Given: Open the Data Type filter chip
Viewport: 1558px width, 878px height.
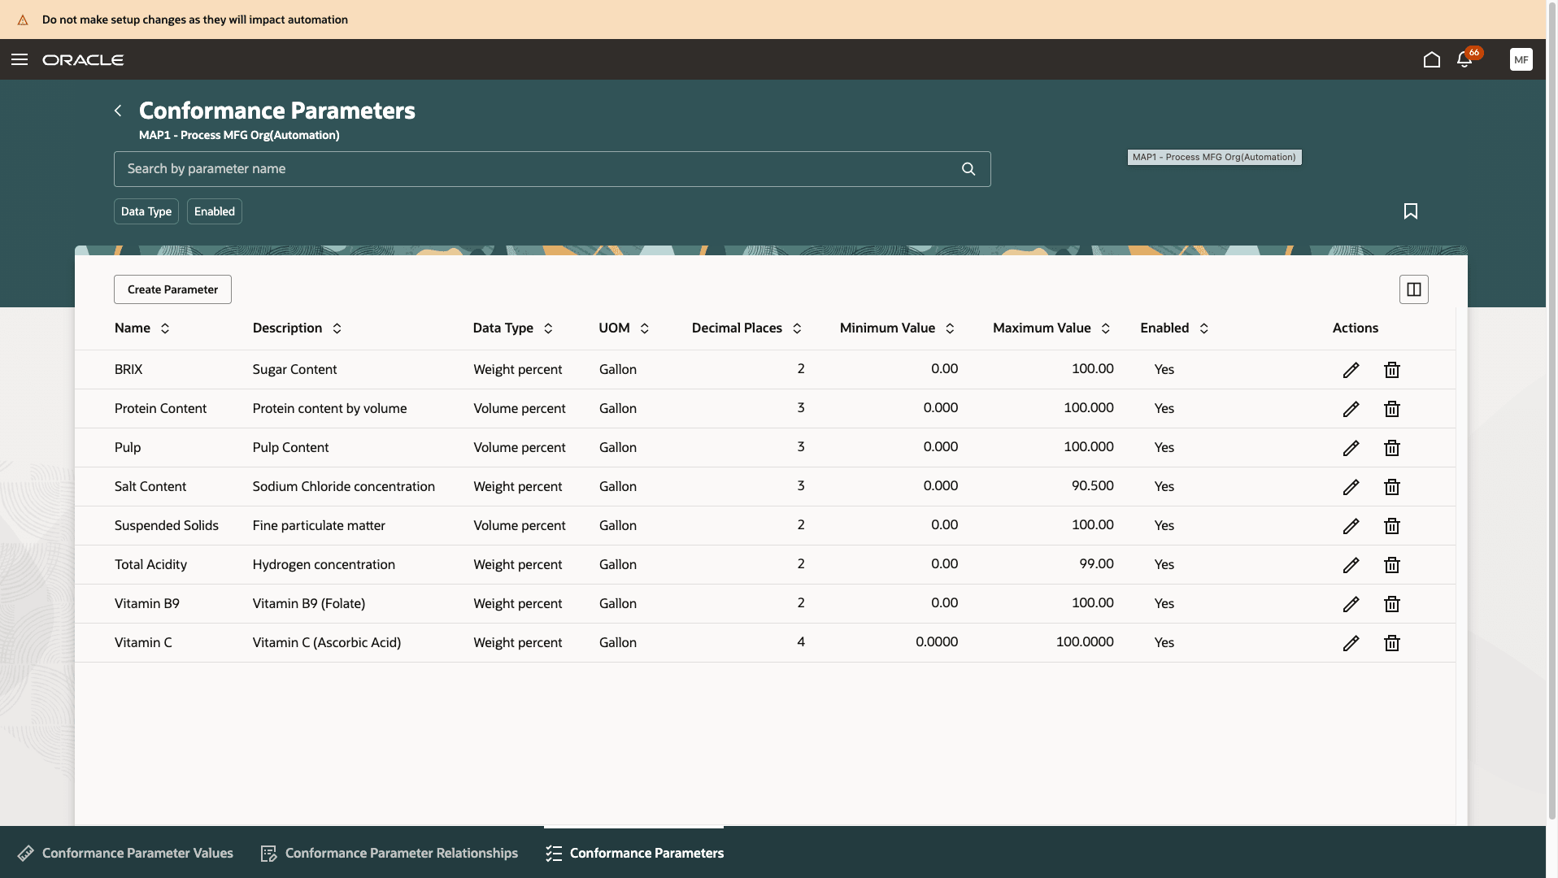Looking at the screenshot, I should coord(146,211).
